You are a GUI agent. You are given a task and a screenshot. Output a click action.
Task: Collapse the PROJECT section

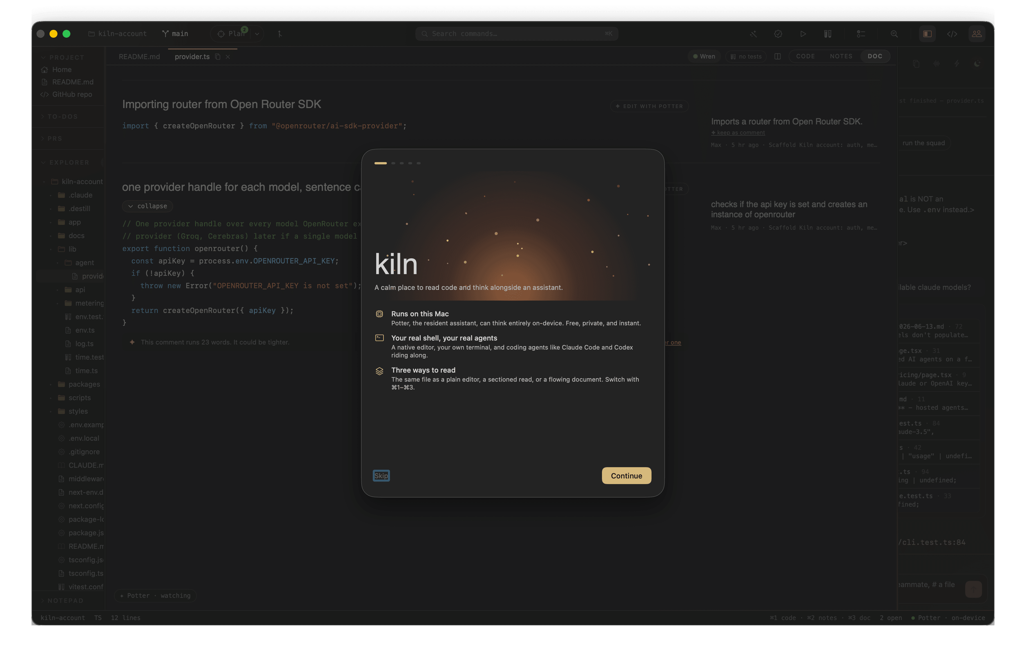point(63,57)
